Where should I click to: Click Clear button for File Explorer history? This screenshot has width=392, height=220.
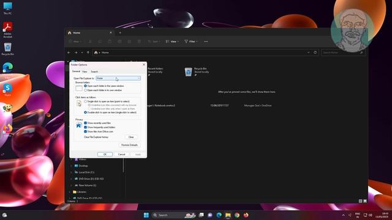click(131, 137)
